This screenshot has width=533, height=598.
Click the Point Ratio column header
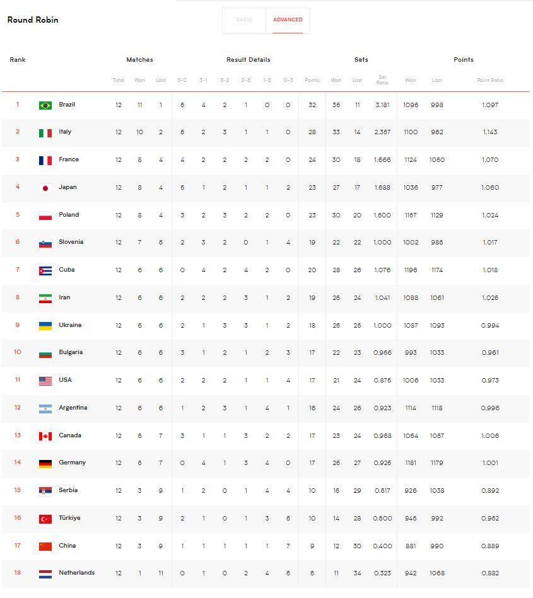(489, 81)
